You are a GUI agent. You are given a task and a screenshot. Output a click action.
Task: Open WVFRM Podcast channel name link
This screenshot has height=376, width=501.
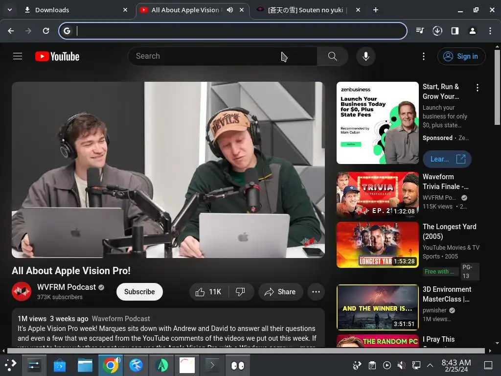67,287
